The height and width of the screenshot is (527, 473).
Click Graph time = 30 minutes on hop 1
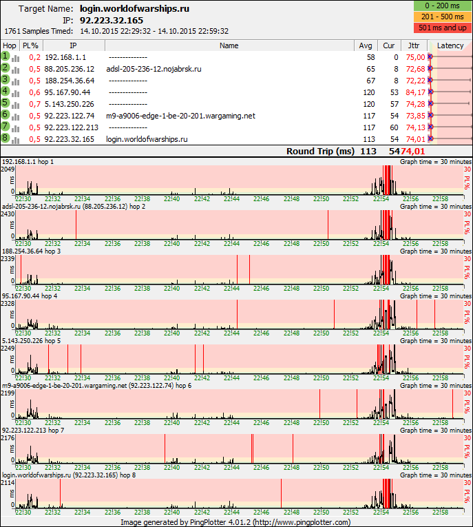click(x=436, y=162)
